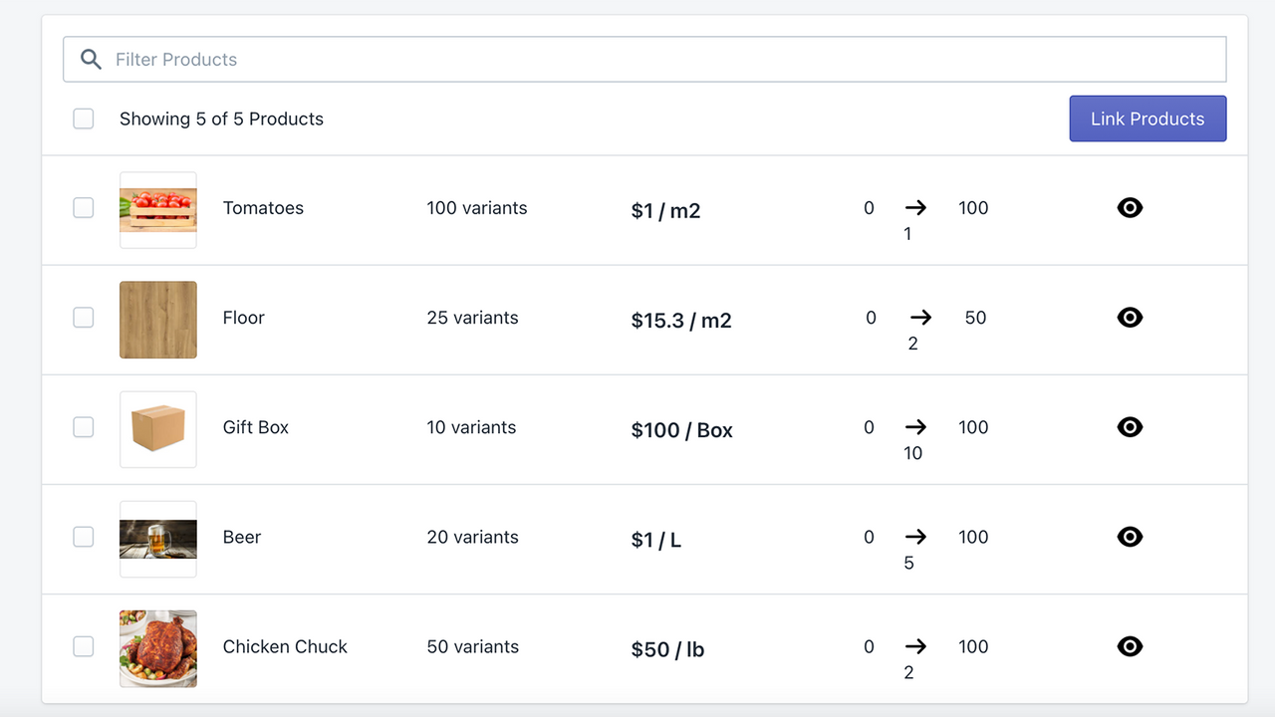The height and width of the screenshot is (717, 1275).
Task: Click the Link Products button
Action: [x=1147, y=119]
